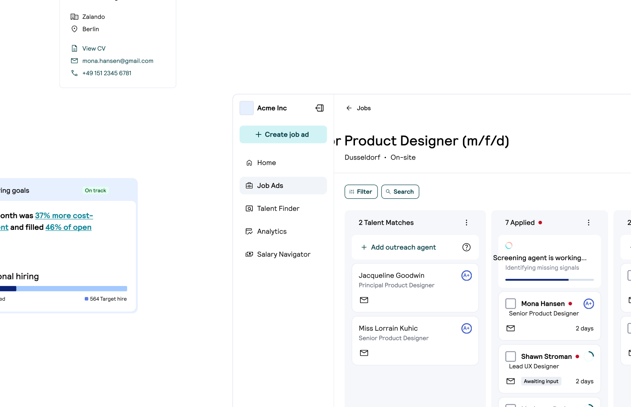Click Job Ads briefcase icon
631x407 pixels.
249,185
